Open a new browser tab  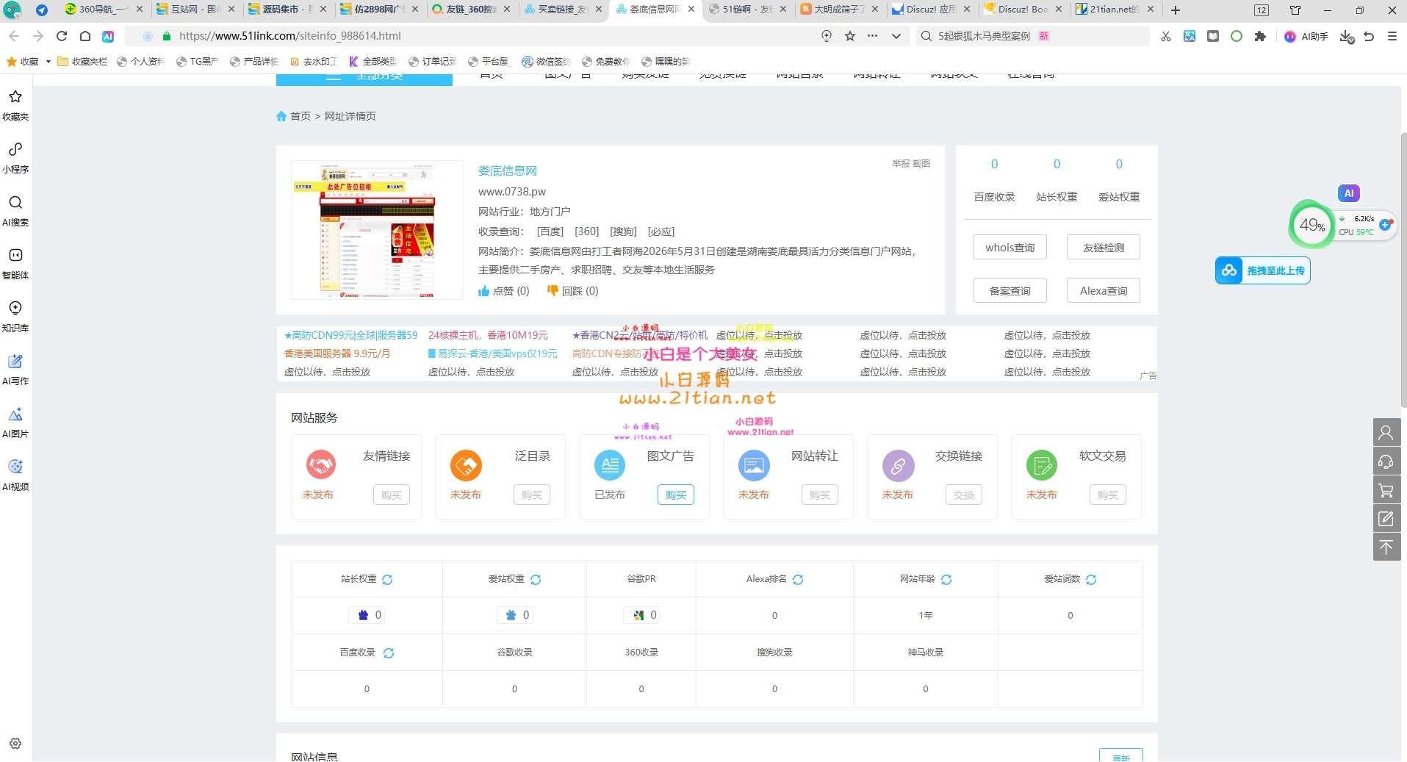coord(1176,10)
